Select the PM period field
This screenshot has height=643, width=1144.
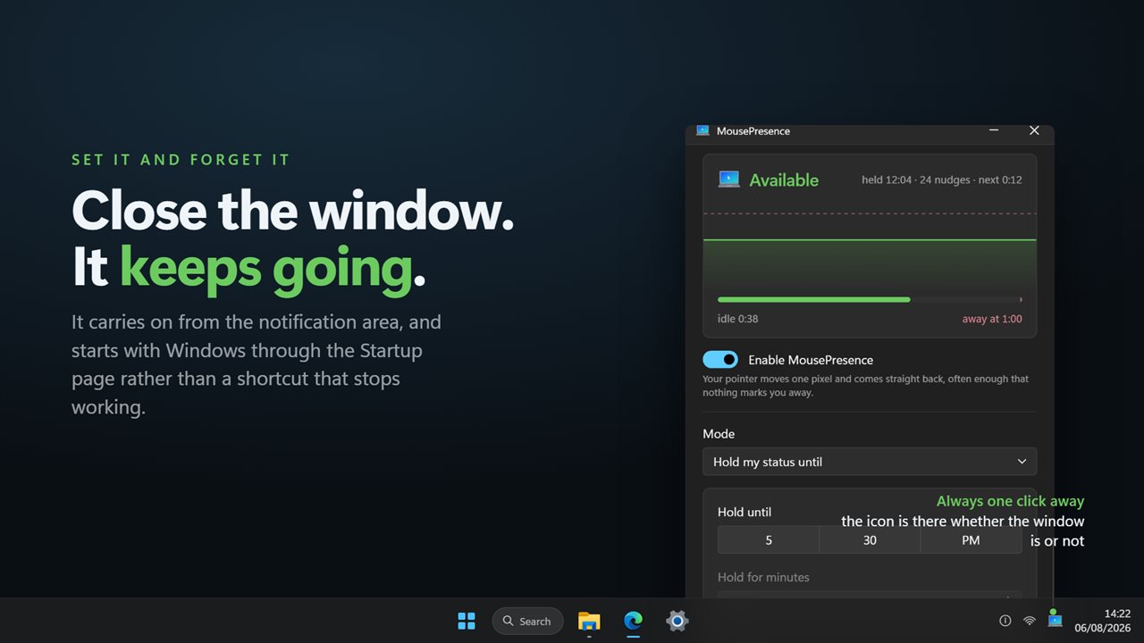click(x=971, y=540)
